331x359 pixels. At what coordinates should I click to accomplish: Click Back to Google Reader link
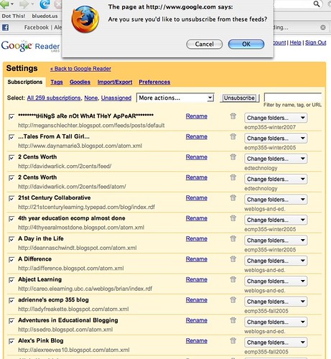(80, 69)
